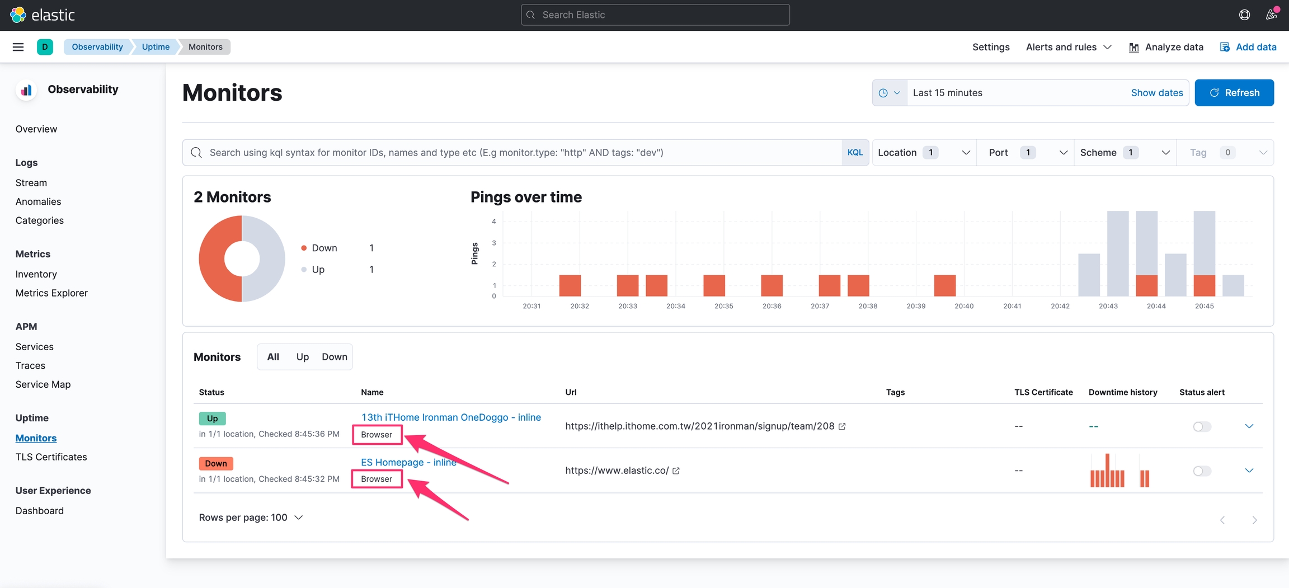Click Last 15 minutes time range

coord(948,93)
